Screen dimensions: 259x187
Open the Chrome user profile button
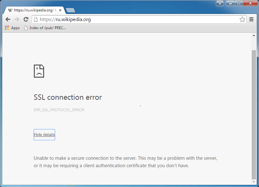pos(220,3)
